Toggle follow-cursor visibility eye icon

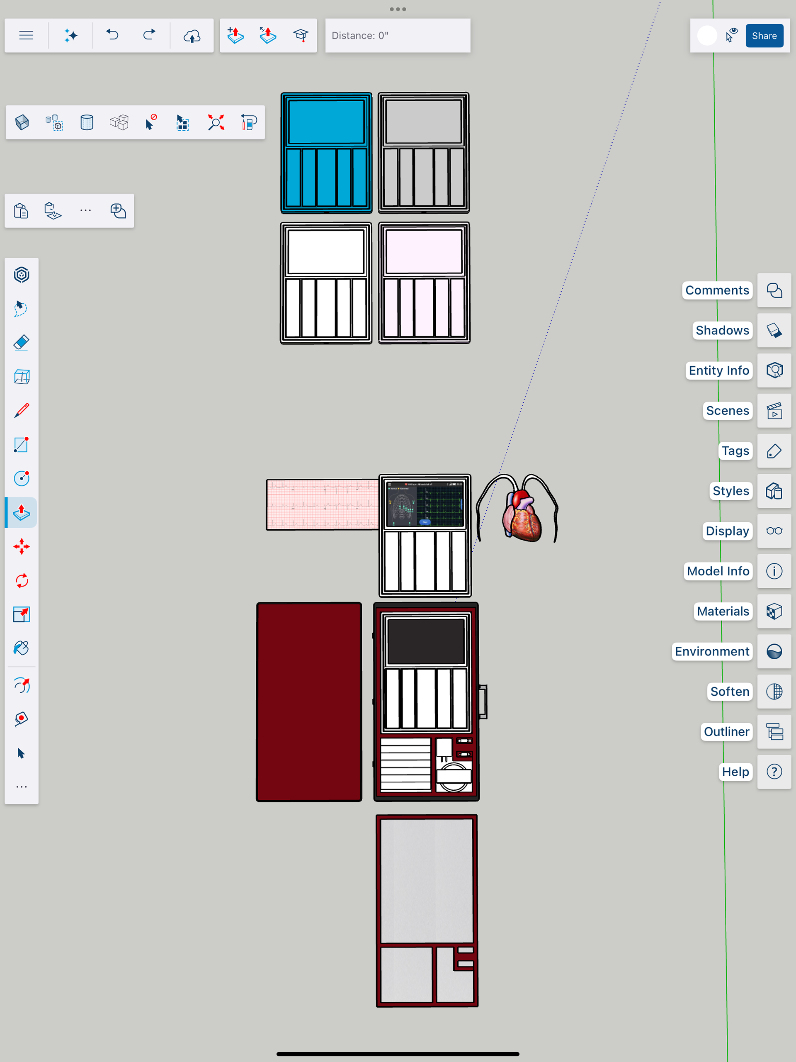732,36
